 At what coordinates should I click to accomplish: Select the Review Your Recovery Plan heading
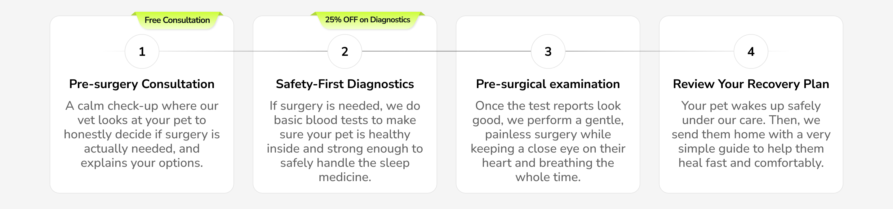751,84
